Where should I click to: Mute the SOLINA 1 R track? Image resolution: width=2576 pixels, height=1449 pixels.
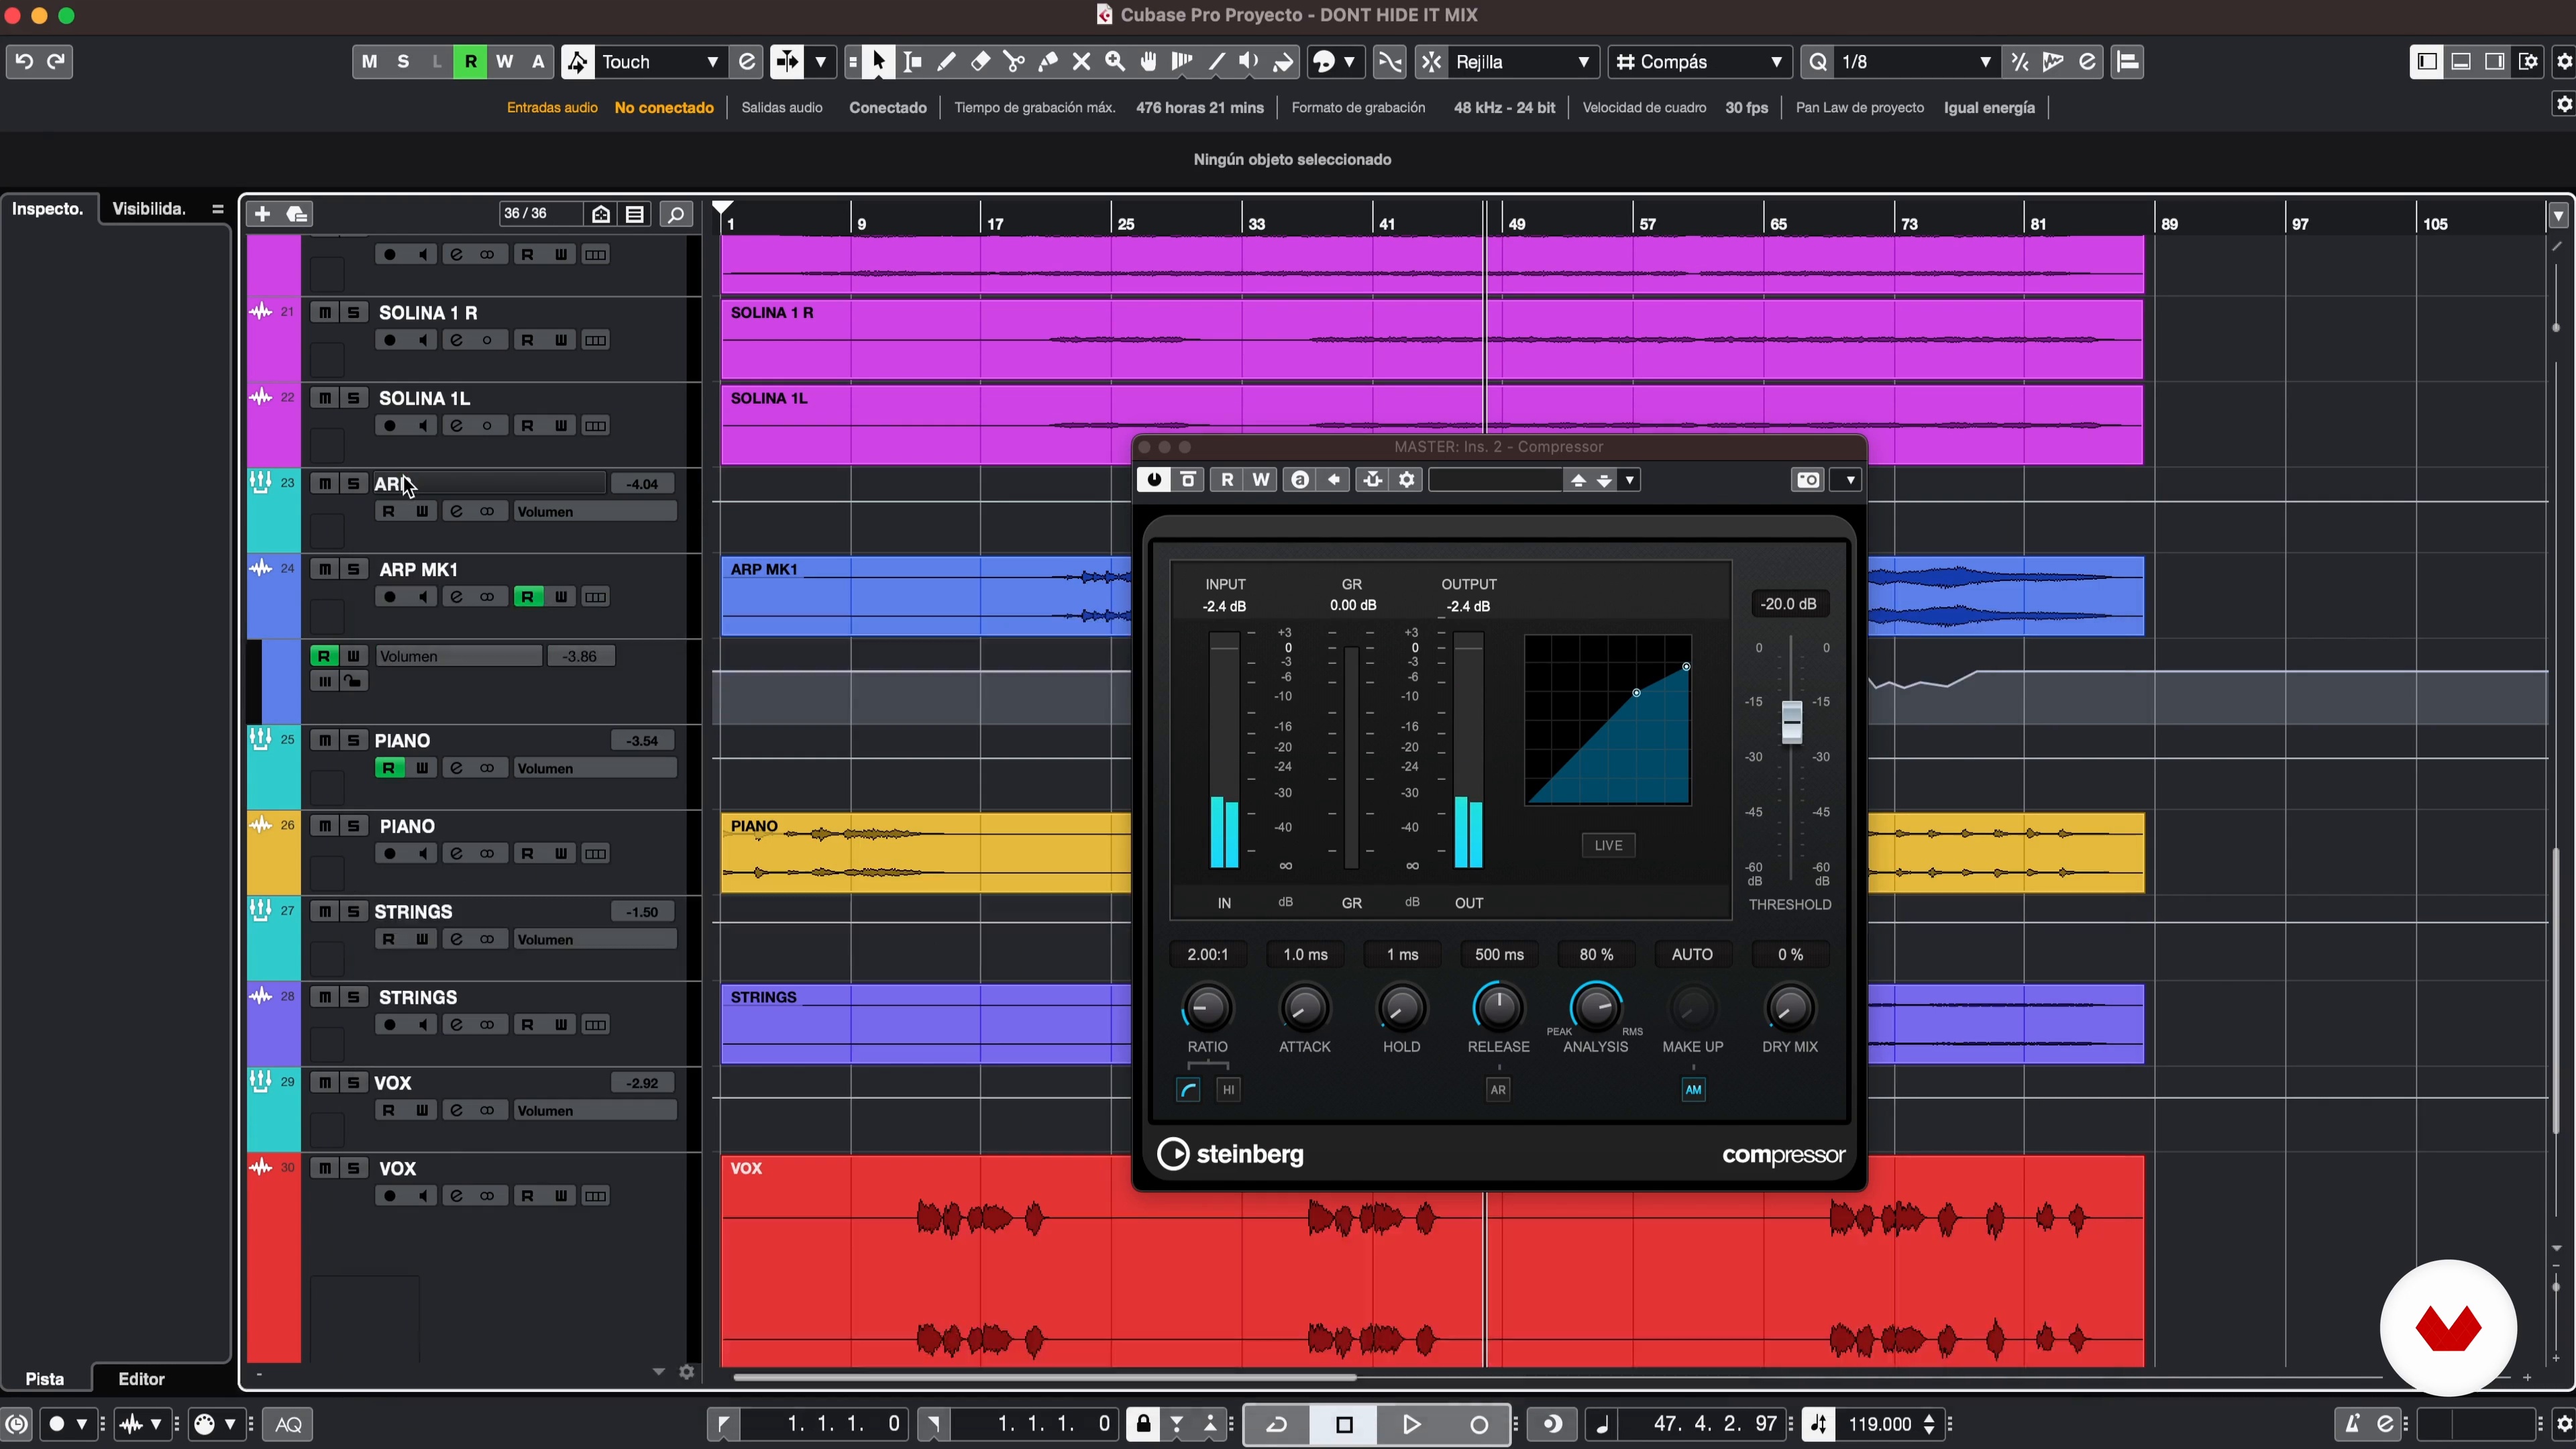(x=325, y=313)
